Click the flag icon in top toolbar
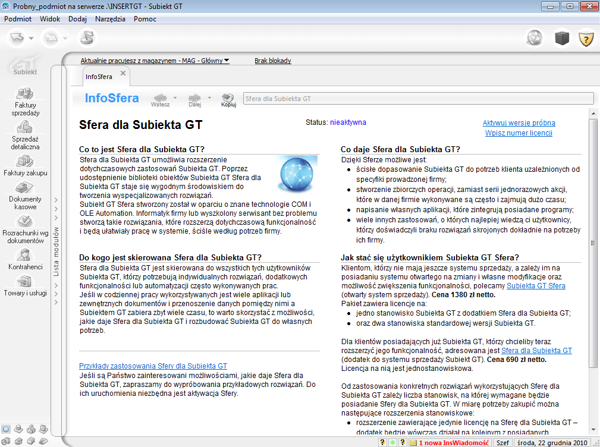 pyautogui.click(x=87, y=38)
